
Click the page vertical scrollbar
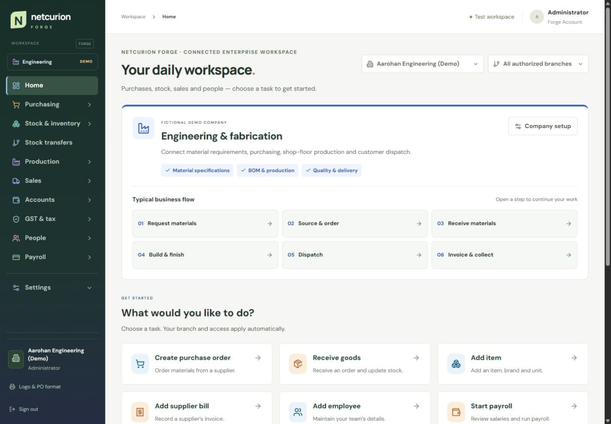point(607,137)
